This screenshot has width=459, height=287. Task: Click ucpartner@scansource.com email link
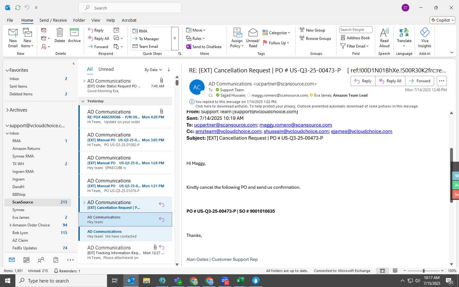pyautogui.click(x=225, y=125)
